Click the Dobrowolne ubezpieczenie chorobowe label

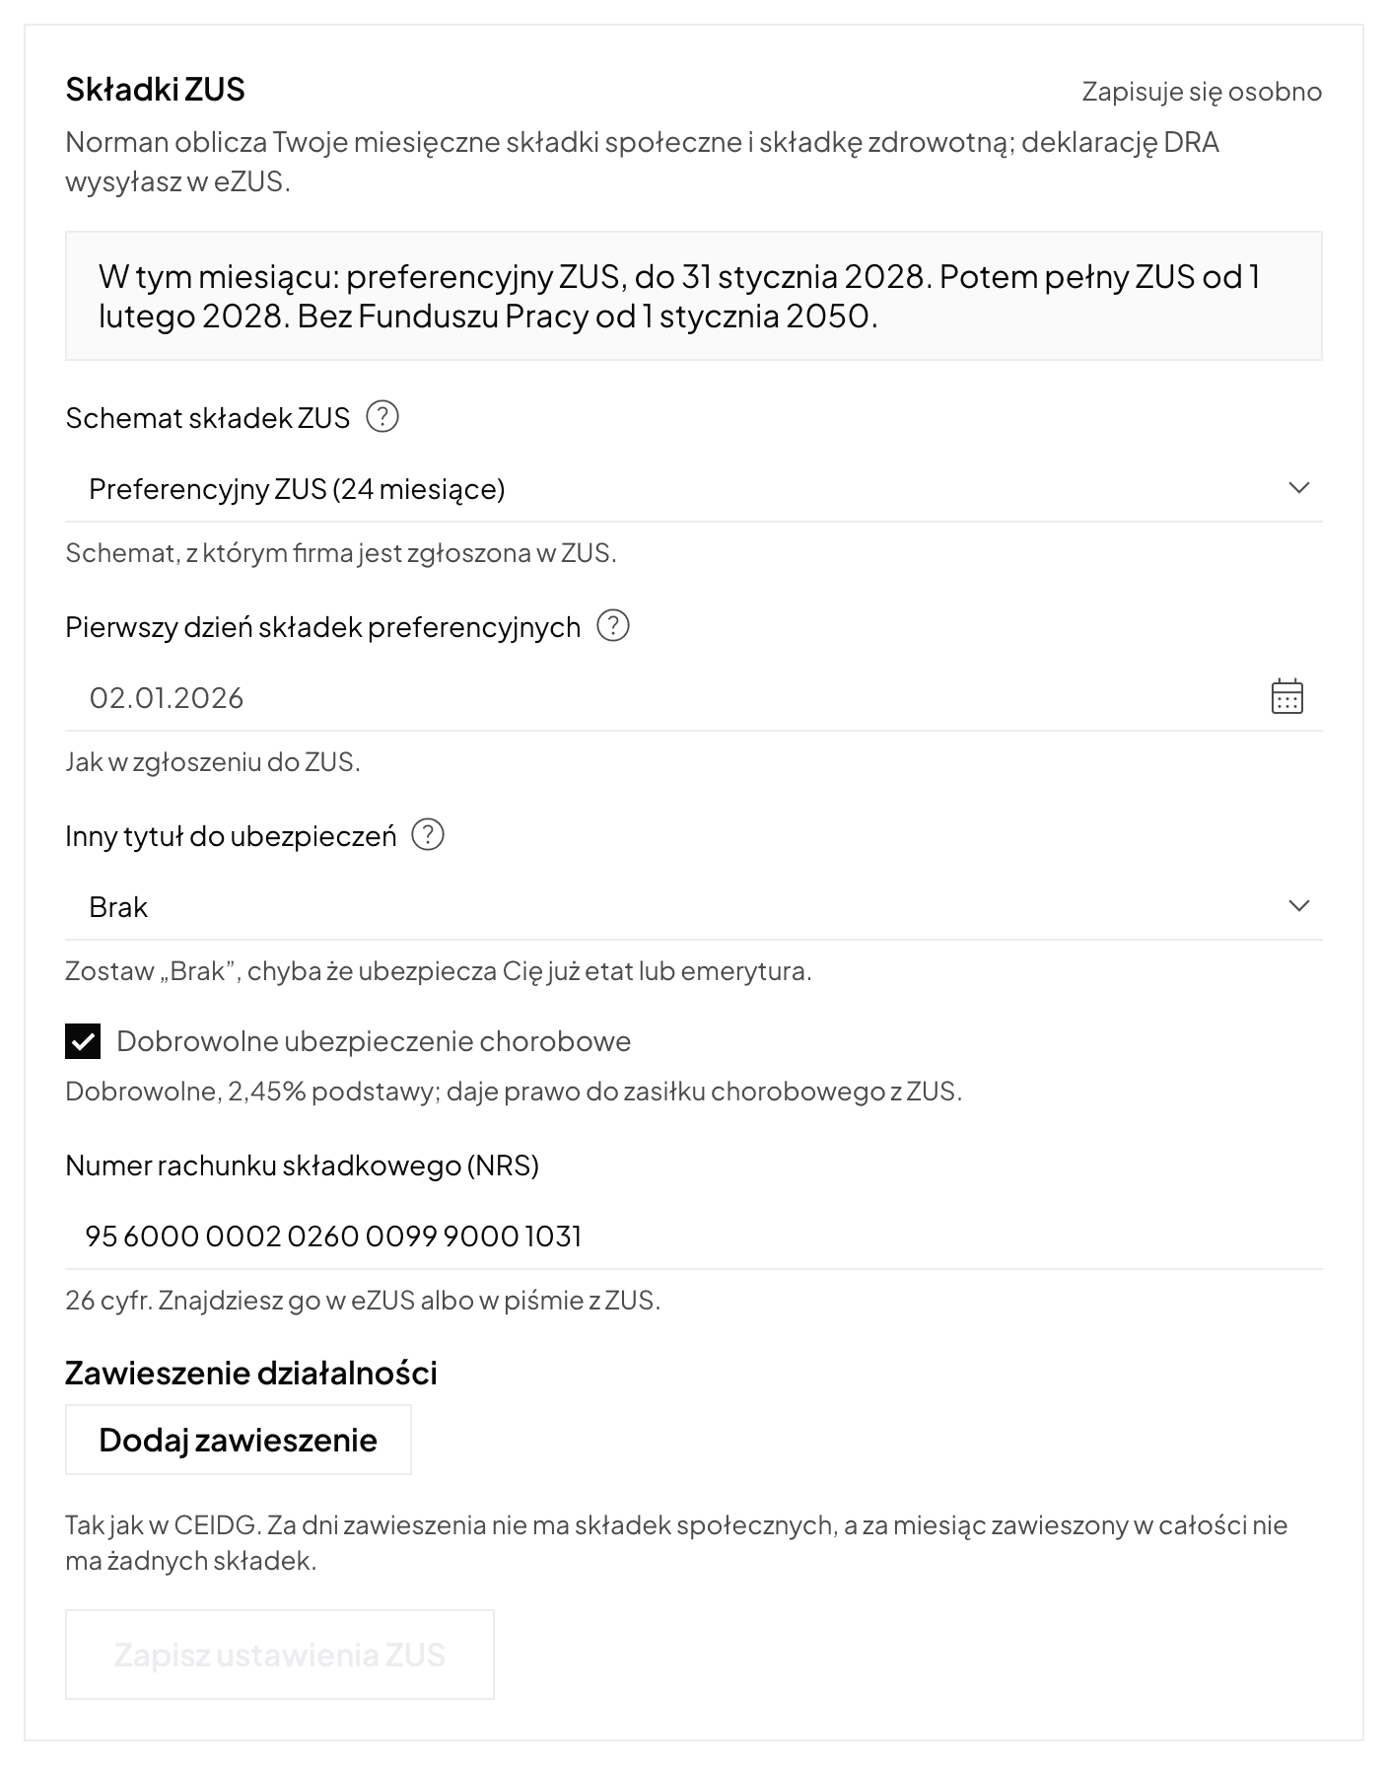coord(374,1041)
